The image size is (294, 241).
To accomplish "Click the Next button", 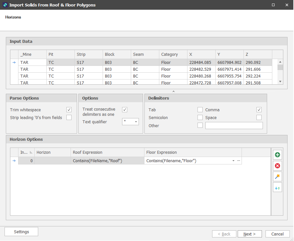I will (x=250, y=234).
